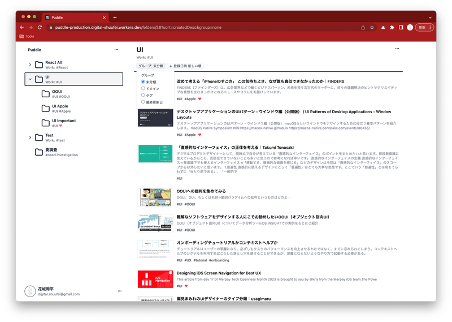The image size is (452, 322).
Task: Open the デスクトップアプリケーションのUIパターン article
Action: pyautogui.click(x=284, y=115)
